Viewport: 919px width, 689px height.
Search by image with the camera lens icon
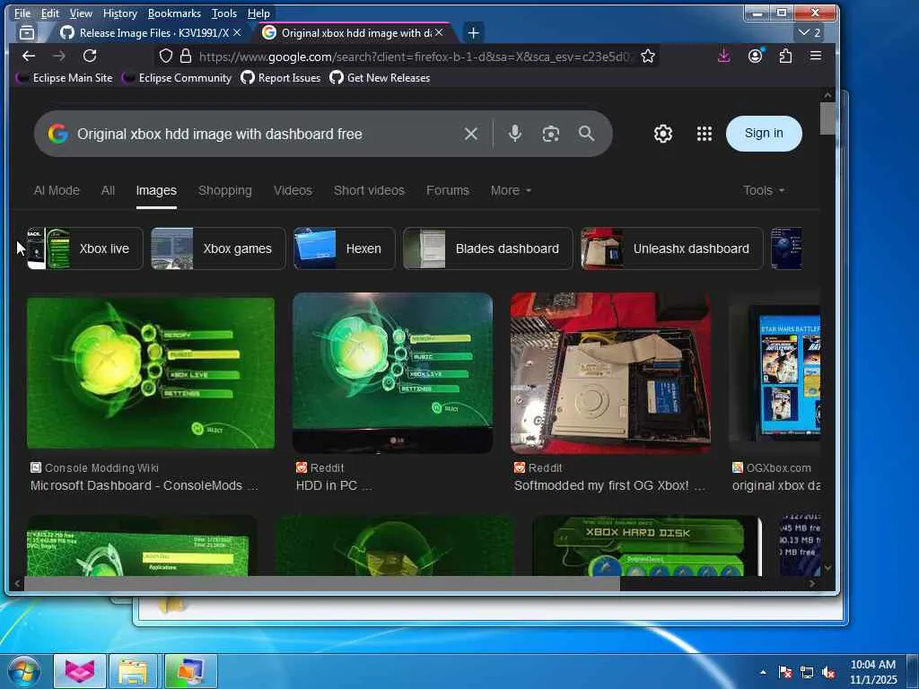pos(550,135)
